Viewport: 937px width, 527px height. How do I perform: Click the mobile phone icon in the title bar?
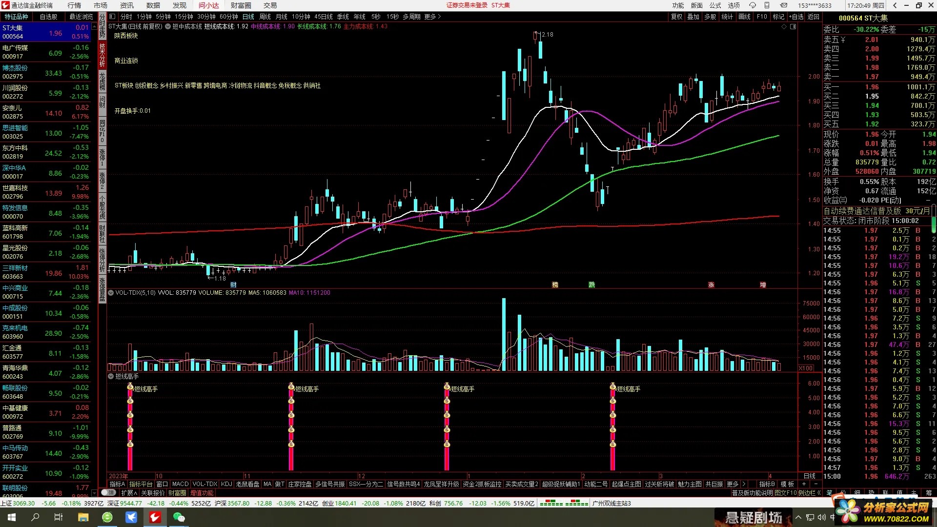pos(767,5)
